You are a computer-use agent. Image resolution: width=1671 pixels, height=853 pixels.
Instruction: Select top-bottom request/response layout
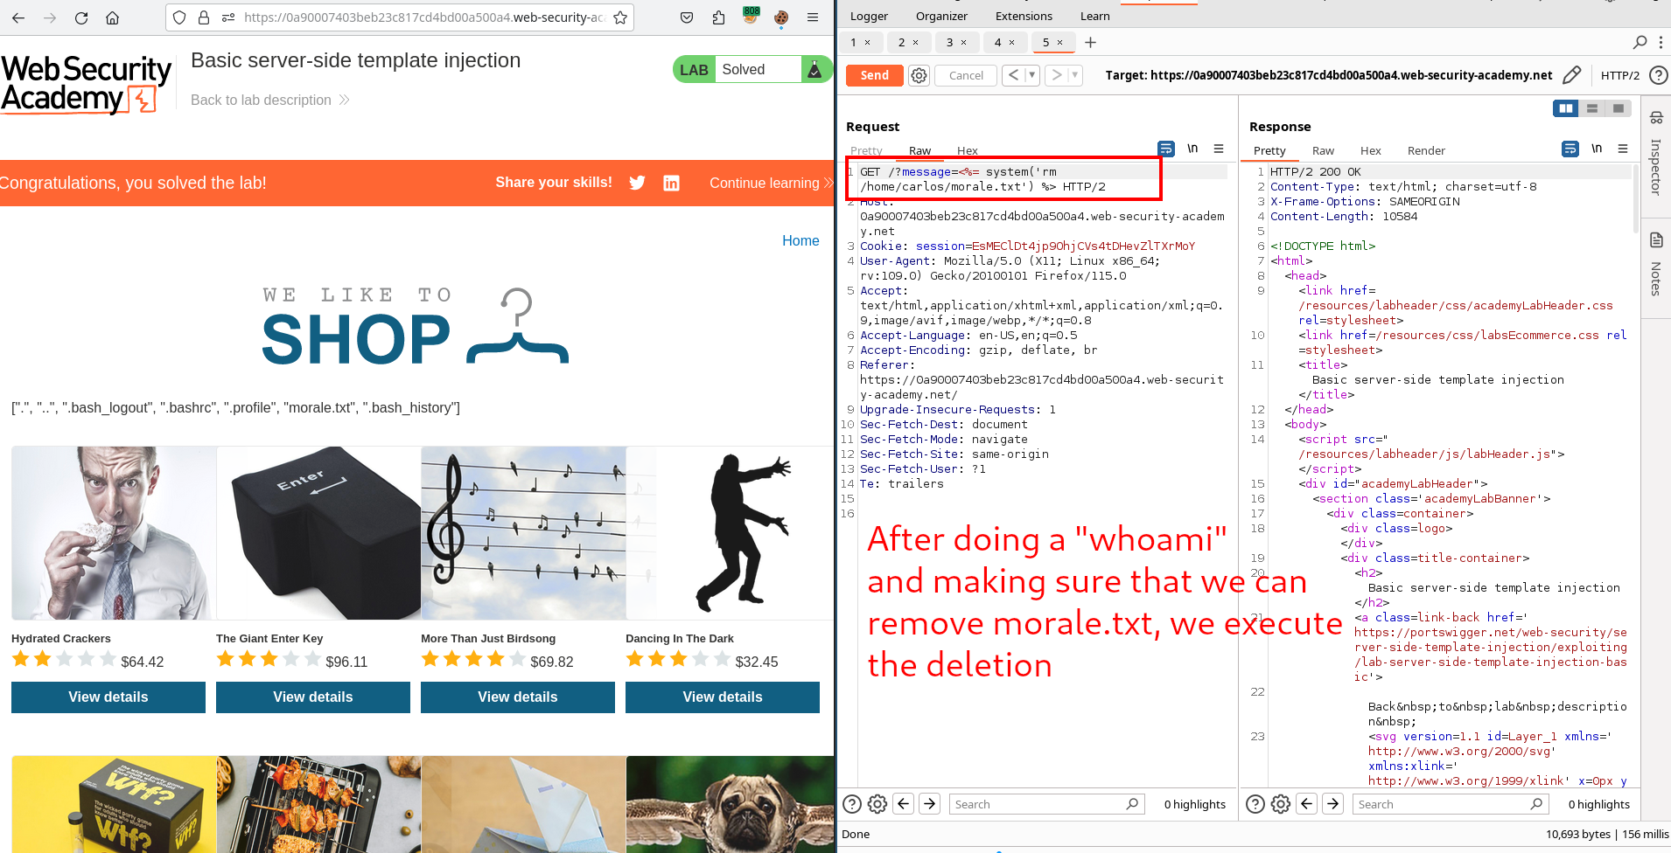point(1592,108)
